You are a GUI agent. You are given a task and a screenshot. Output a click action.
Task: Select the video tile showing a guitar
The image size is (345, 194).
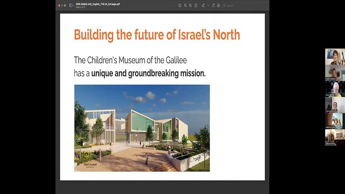click(335, 57)
